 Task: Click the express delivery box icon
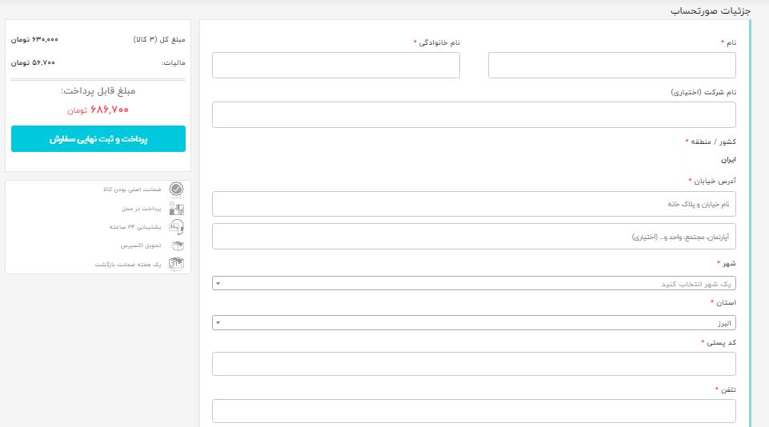(176, 245)
